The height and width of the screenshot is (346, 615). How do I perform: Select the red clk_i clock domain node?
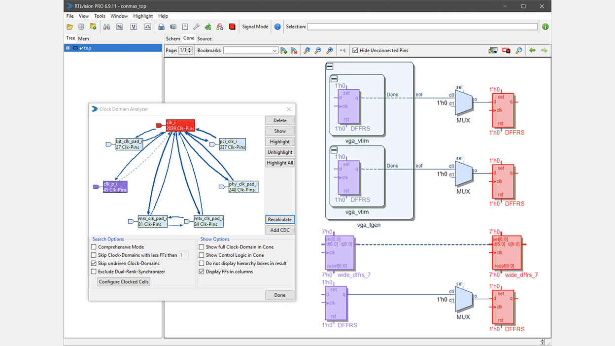pos(180,125)
